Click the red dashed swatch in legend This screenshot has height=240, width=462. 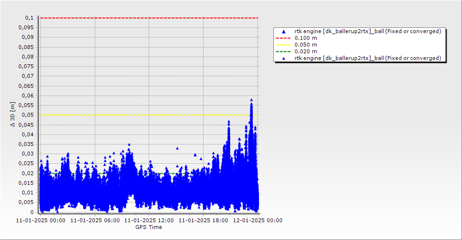pos(283,38)
